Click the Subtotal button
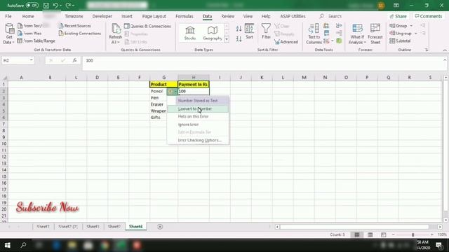Screen dimensions: 449x252 tap(400, 41)
